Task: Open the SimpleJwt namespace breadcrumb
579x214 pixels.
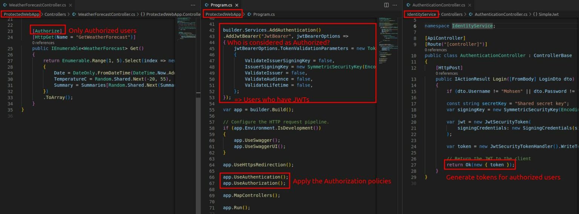Action: click(548, 14)
